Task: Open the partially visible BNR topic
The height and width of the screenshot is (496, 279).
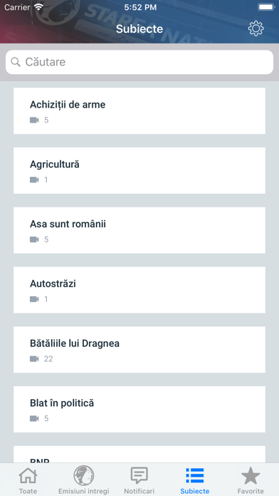Action: pyautogui.click(x=139, y=455)
